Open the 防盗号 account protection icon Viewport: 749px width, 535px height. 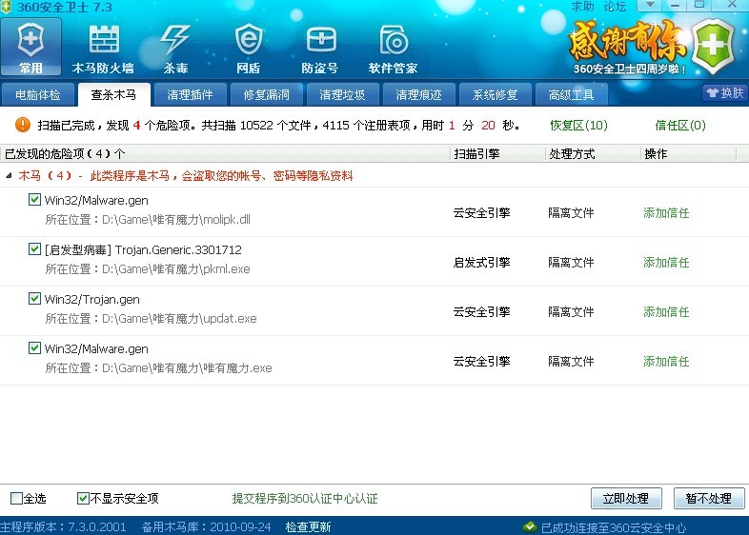pos(320,48)
